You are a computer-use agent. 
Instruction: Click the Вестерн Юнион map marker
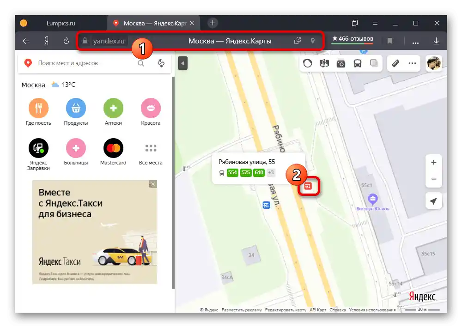[373, 199]
